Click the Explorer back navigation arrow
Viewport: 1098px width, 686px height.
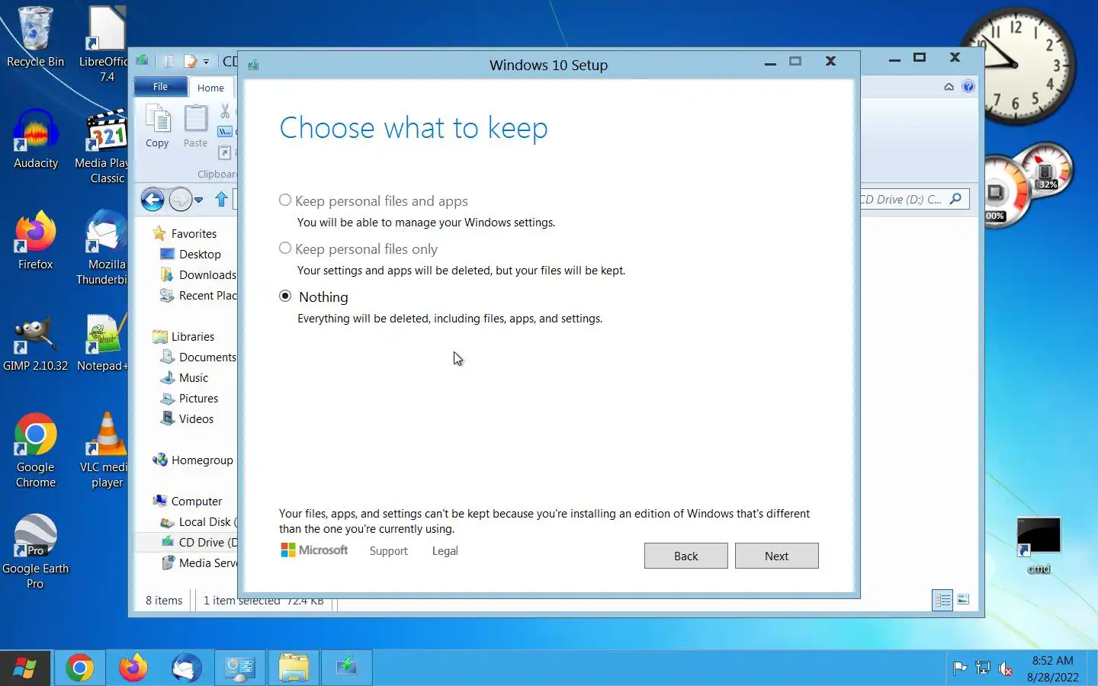[152, 200]
